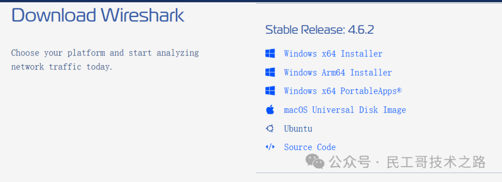The height and width of the screenshot is (182, 502).
Task: Click the dark navy bar at the top
Action: (251, 1)
